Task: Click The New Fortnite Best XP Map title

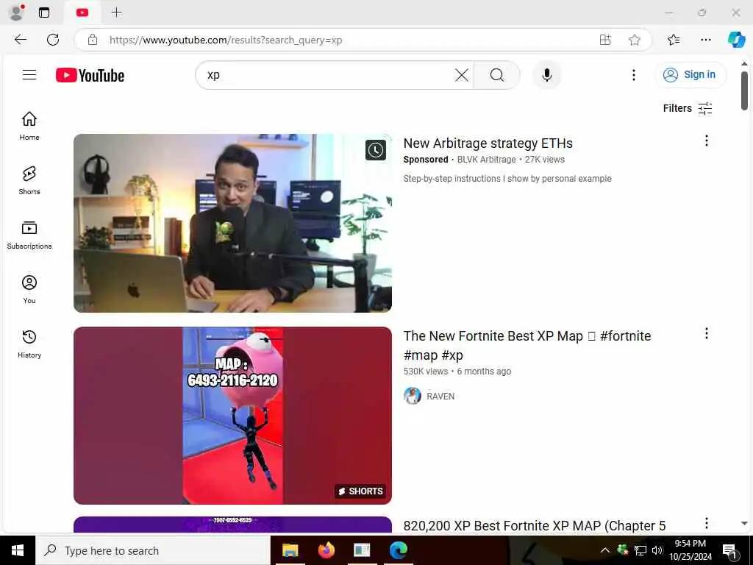Action: (x=527, y=346)
